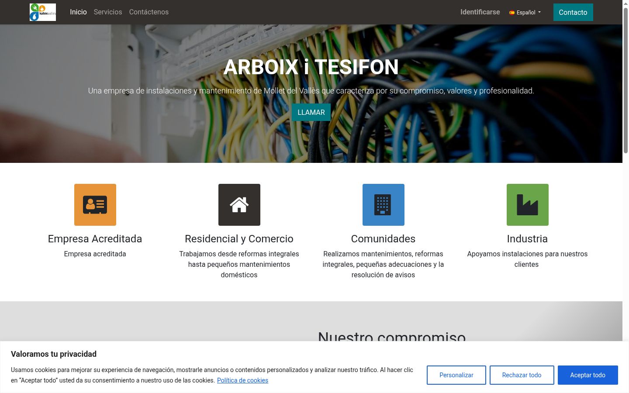Click the Spanish flag icon
This screenshot has width=629, height=393.
512,13
